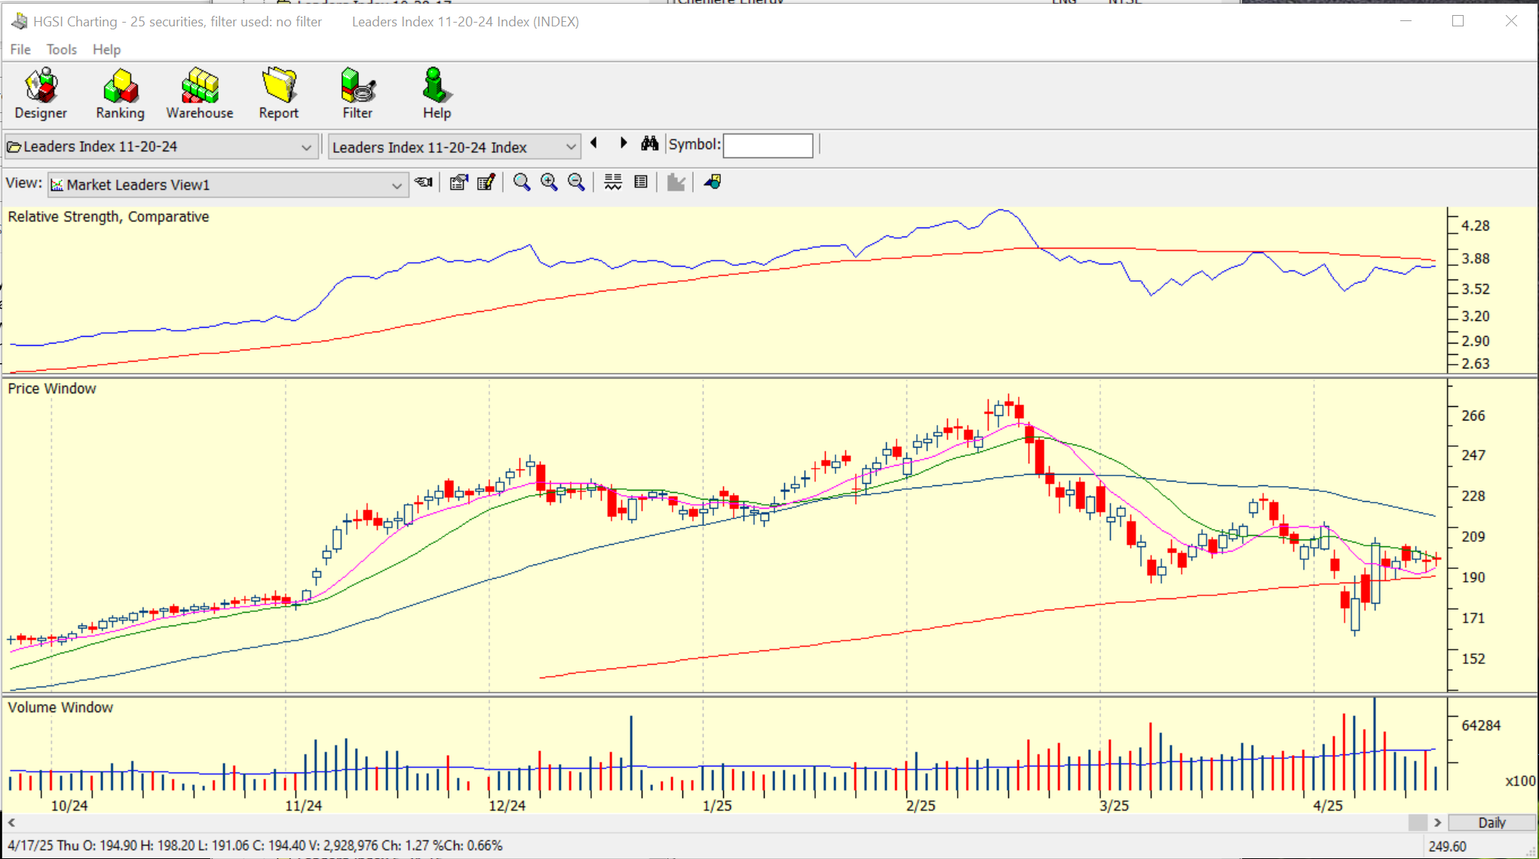Open the Designer tool
The height and width of the screenshot is (859, 1539).
click(41, 93)
